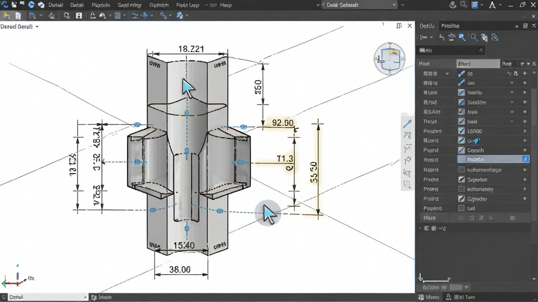Open the dropdown arrow on the Din row
The width and height of the screenshot is (538, 302).
512,83
